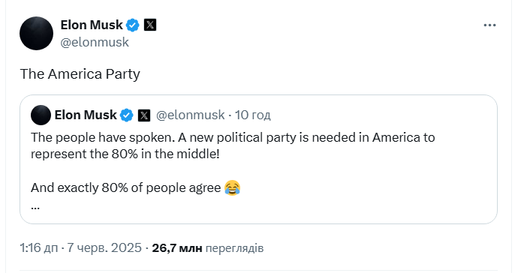Click the @elonmusk handle under the top name
Viewport: 530px width, 273px height.
point(95,42)
